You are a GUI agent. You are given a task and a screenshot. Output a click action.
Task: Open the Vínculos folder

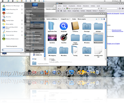pyautogui.click(x=87, y=51)
